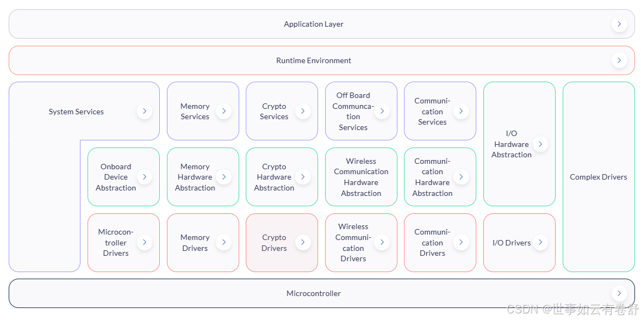Select Wireless Communication Hardware Abstraction block
Screen dimensions: 641x320
tap(361, 177)
